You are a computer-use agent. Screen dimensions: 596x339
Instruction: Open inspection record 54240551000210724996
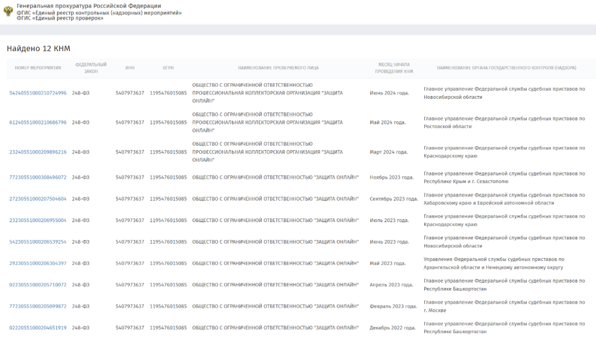(x=38, y=93)
